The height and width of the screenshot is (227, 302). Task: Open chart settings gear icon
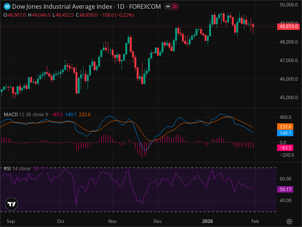click(x=289, y=221)
